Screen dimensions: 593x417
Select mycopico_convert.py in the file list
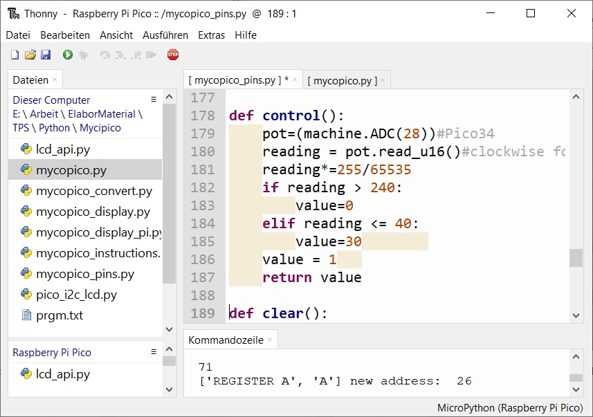pyautogui.click(x=93, y=191)
